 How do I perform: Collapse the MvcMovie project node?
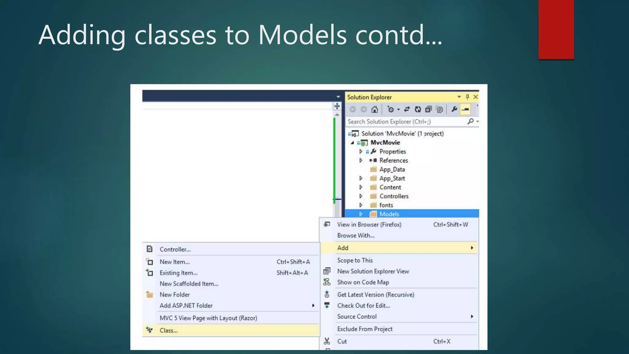tap(353, 143)
